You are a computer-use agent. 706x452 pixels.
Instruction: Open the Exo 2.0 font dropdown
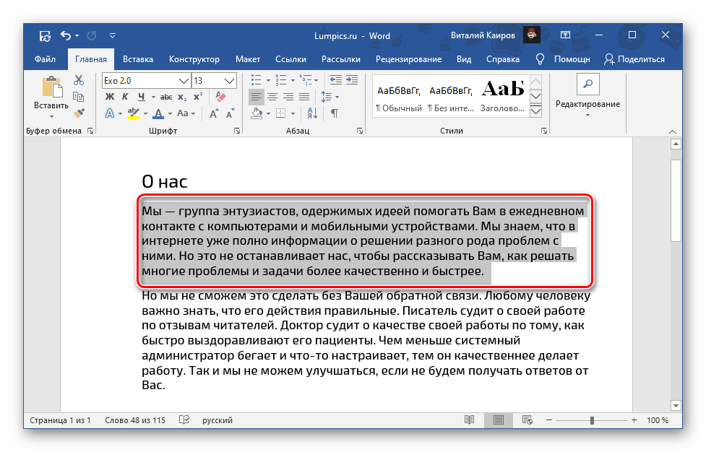click(x=184, y=81)
